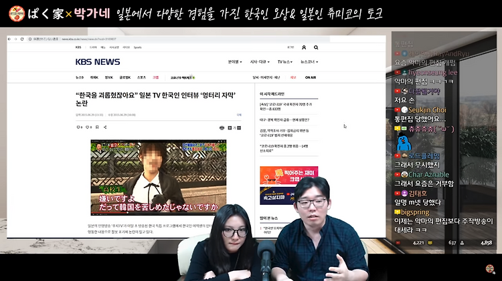This screenshot has height=281, width=502.
Task: Click the hyeonseung lee chat username
Action: click(x=433, y=73)
